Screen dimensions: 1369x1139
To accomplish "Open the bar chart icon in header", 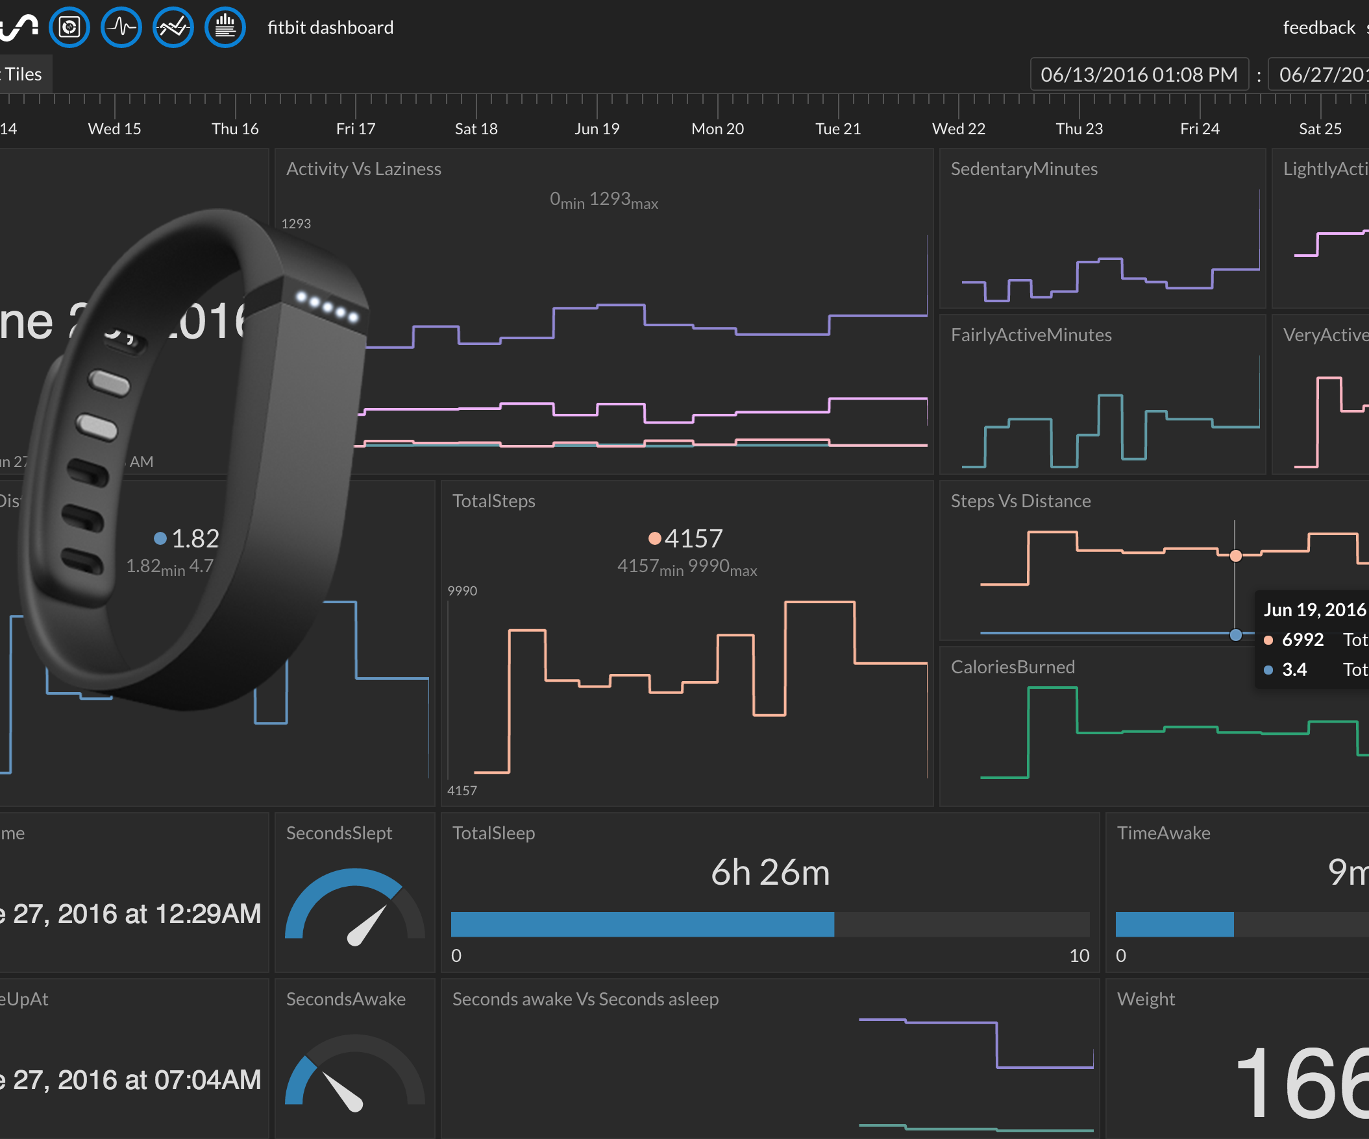I will [225, 27].
